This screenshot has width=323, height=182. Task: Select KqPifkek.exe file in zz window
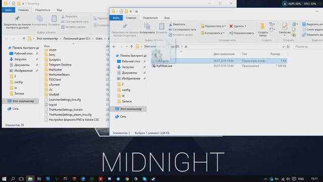[x=164, y=66]
